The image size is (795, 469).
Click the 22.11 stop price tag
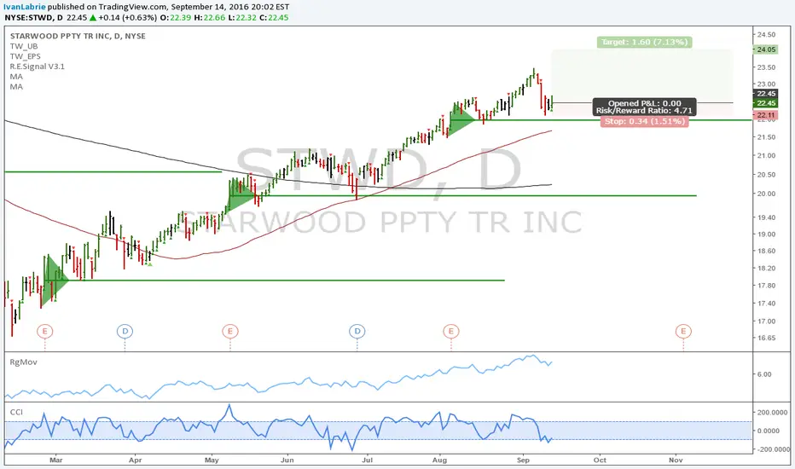point(766,115)
